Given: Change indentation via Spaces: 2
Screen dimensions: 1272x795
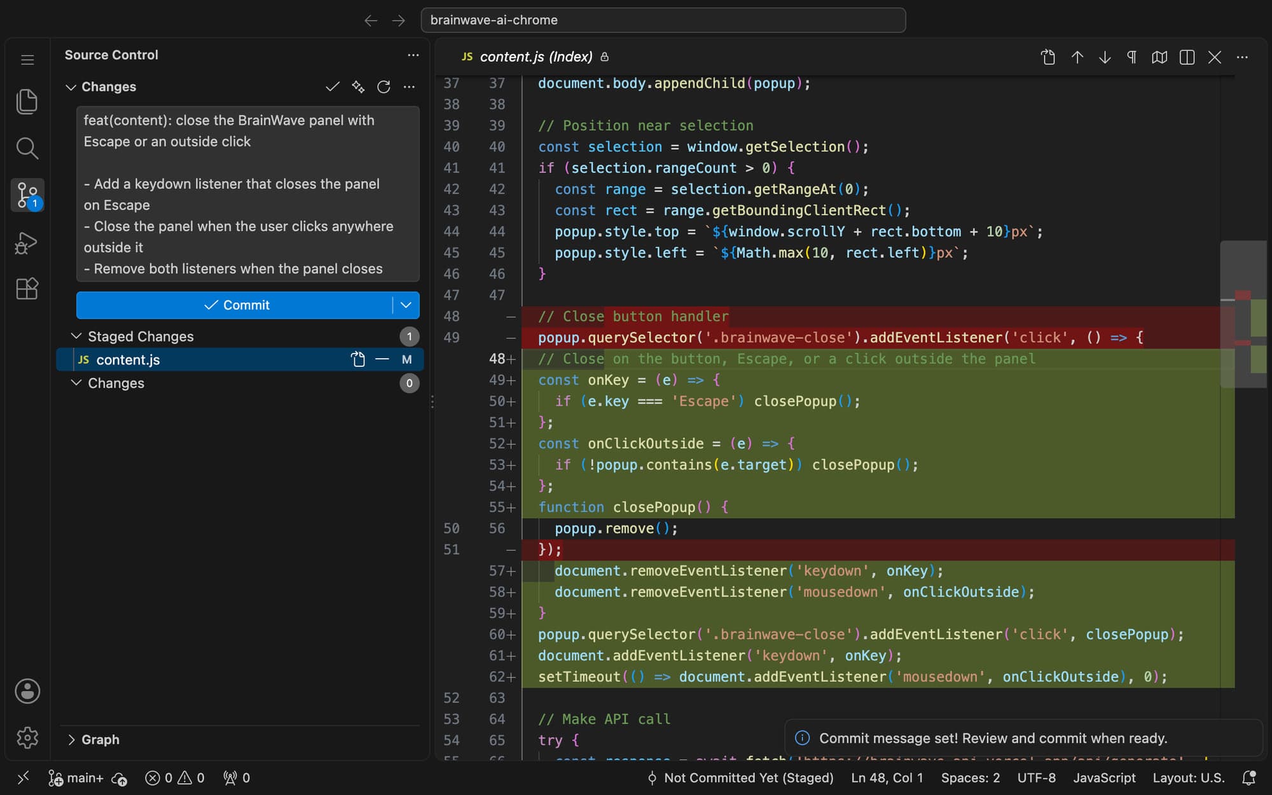Looking at the screenshot, I should pyautogui.click(x=971, y=777).
